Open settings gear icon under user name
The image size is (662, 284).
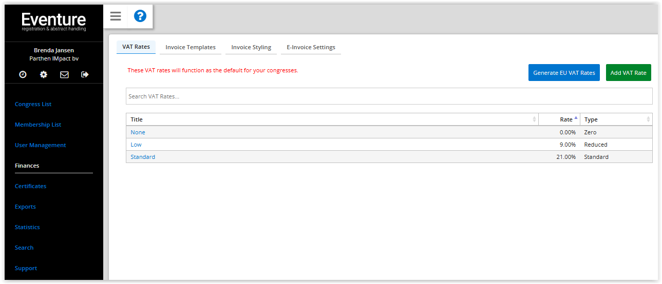point(44,74)
